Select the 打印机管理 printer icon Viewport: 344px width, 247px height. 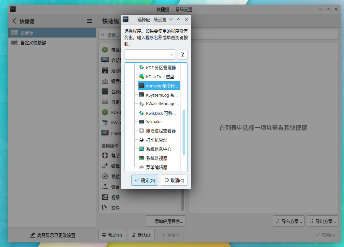[142, 140]
